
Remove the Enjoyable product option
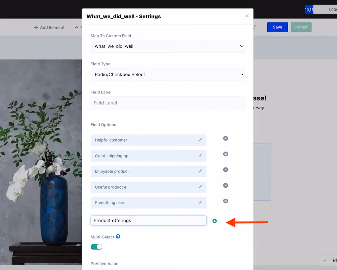[x=225, y=170]
